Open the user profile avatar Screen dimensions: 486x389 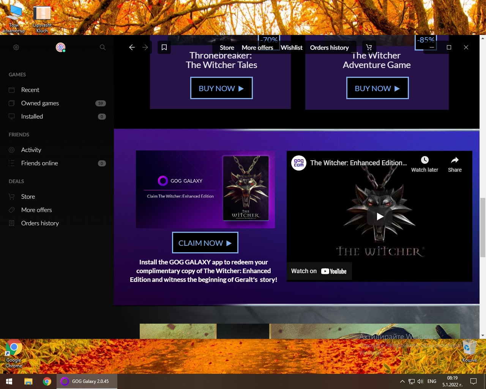tap(60, 47)
